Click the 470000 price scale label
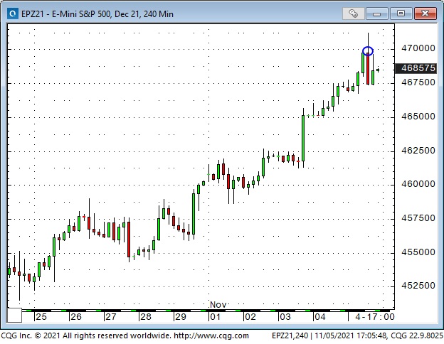This screenshot has width=444, height=344. pyautogui.click(x=418, y=48)
